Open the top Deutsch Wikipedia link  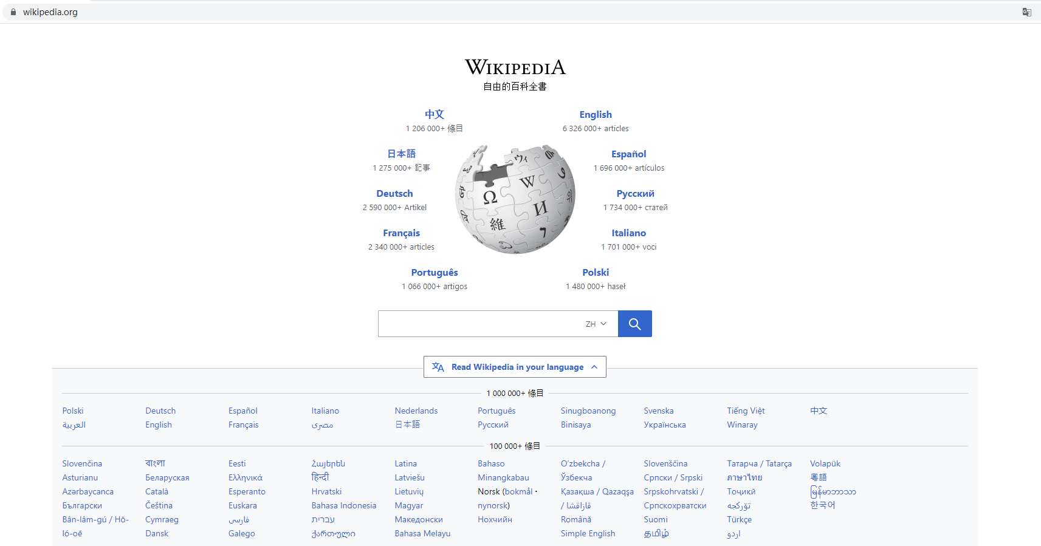(x=394, y=194)
